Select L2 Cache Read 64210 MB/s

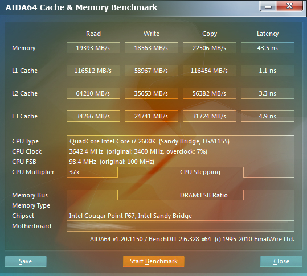(93, 93)
